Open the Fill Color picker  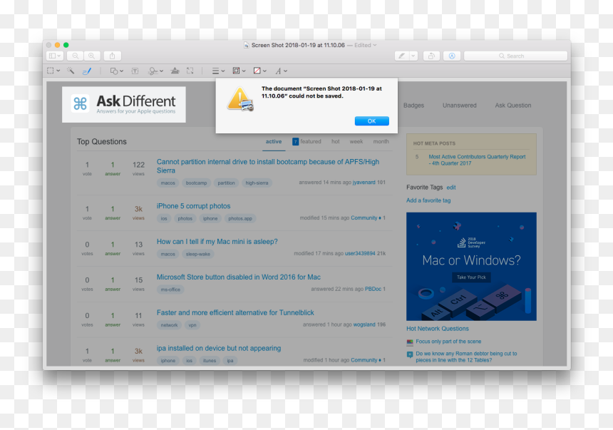[x=259, y=71]
